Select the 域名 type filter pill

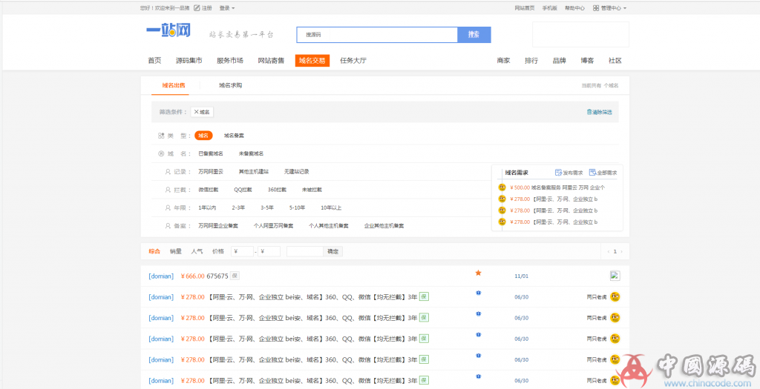(x=203, y=136)
